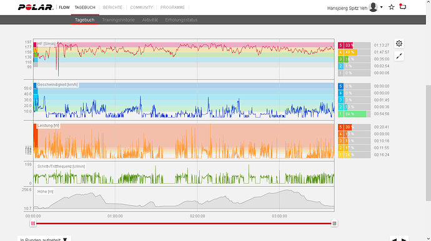Open favorites star icon
This screenshot has width=431, height=241.
click(x=392, y=7)
